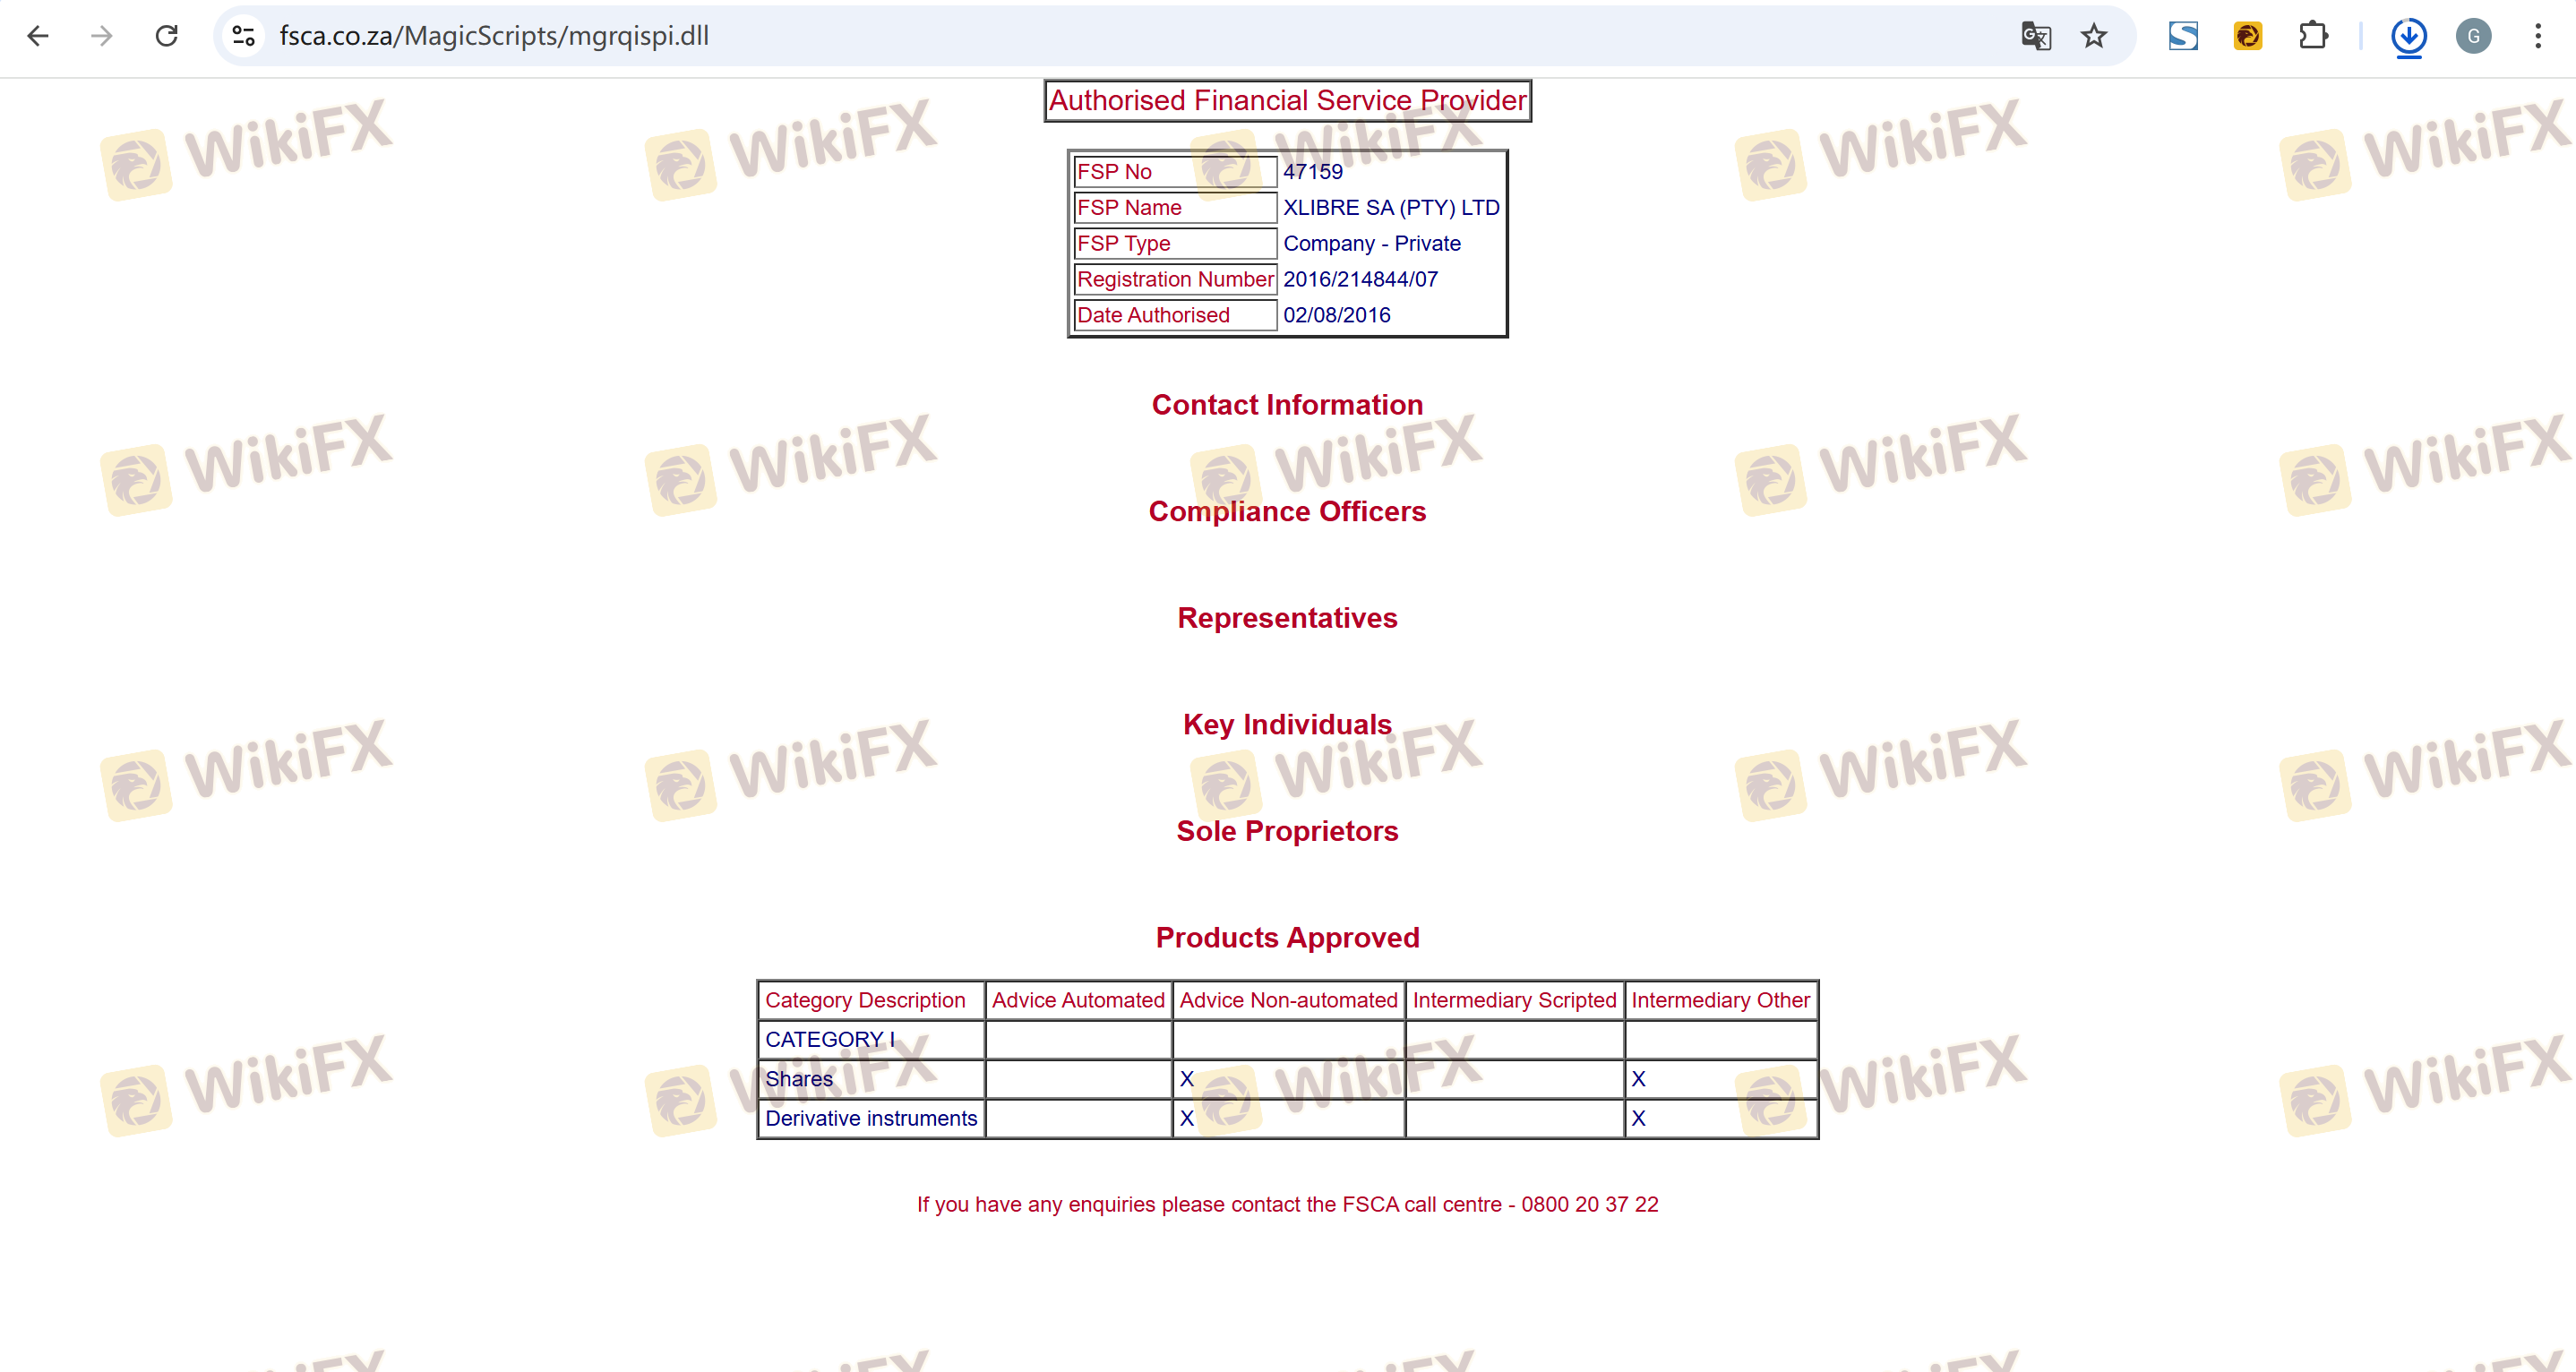Viewport: 2576px width, 1372px height.
Task: Click Derivative instruments X under Advice Non-automated
Action: [x=1187, y=1119]
